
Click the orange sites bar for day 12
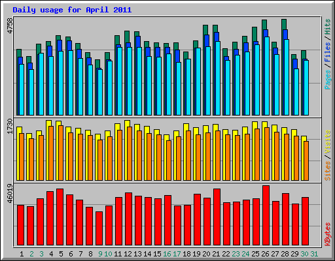[130, 153]
